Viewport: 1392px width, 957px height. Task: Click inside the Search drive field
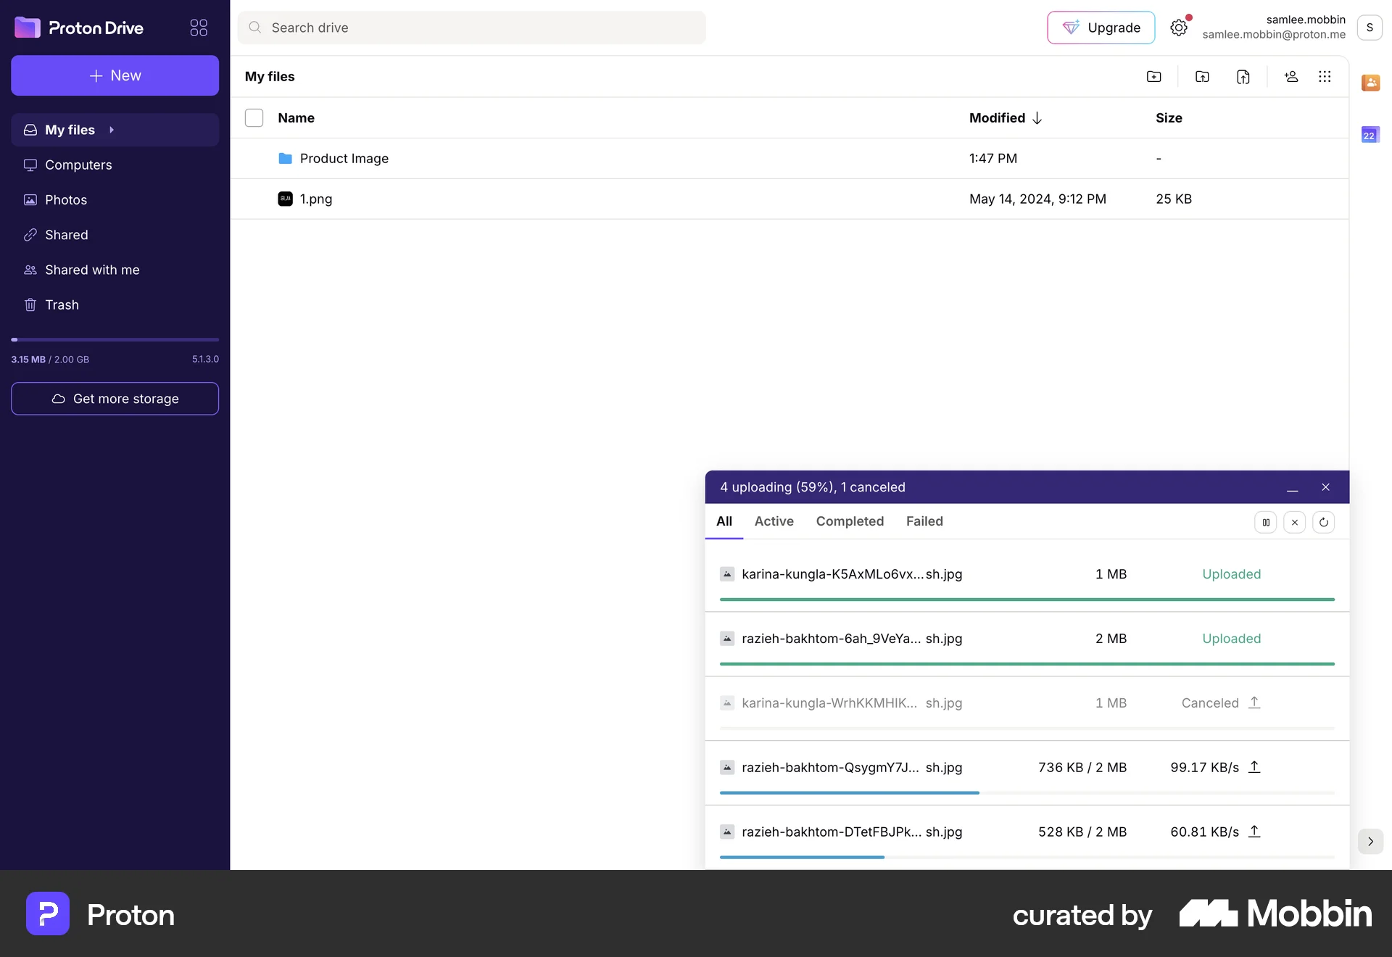(x=471, y=28)
